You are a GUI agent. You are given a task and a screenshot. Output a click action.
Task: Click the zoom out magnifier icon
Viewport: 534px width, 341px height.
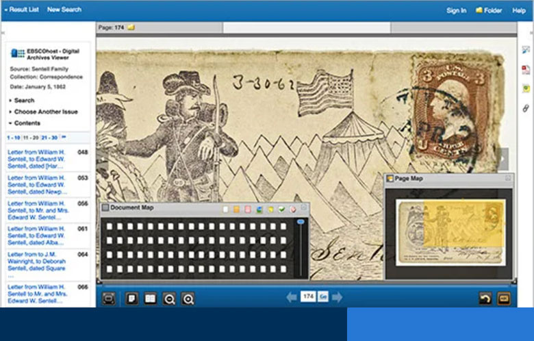tap(169, 299)
